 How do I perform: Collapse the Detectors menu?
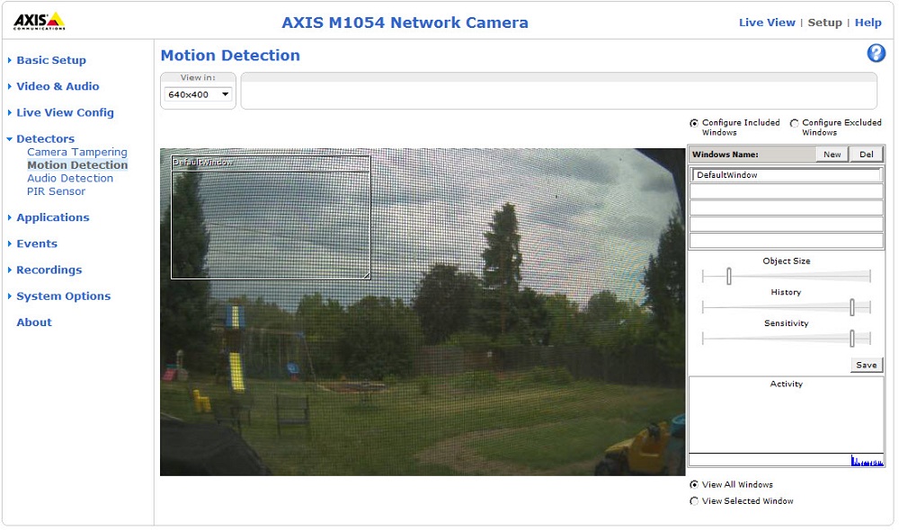coord(45,138)
